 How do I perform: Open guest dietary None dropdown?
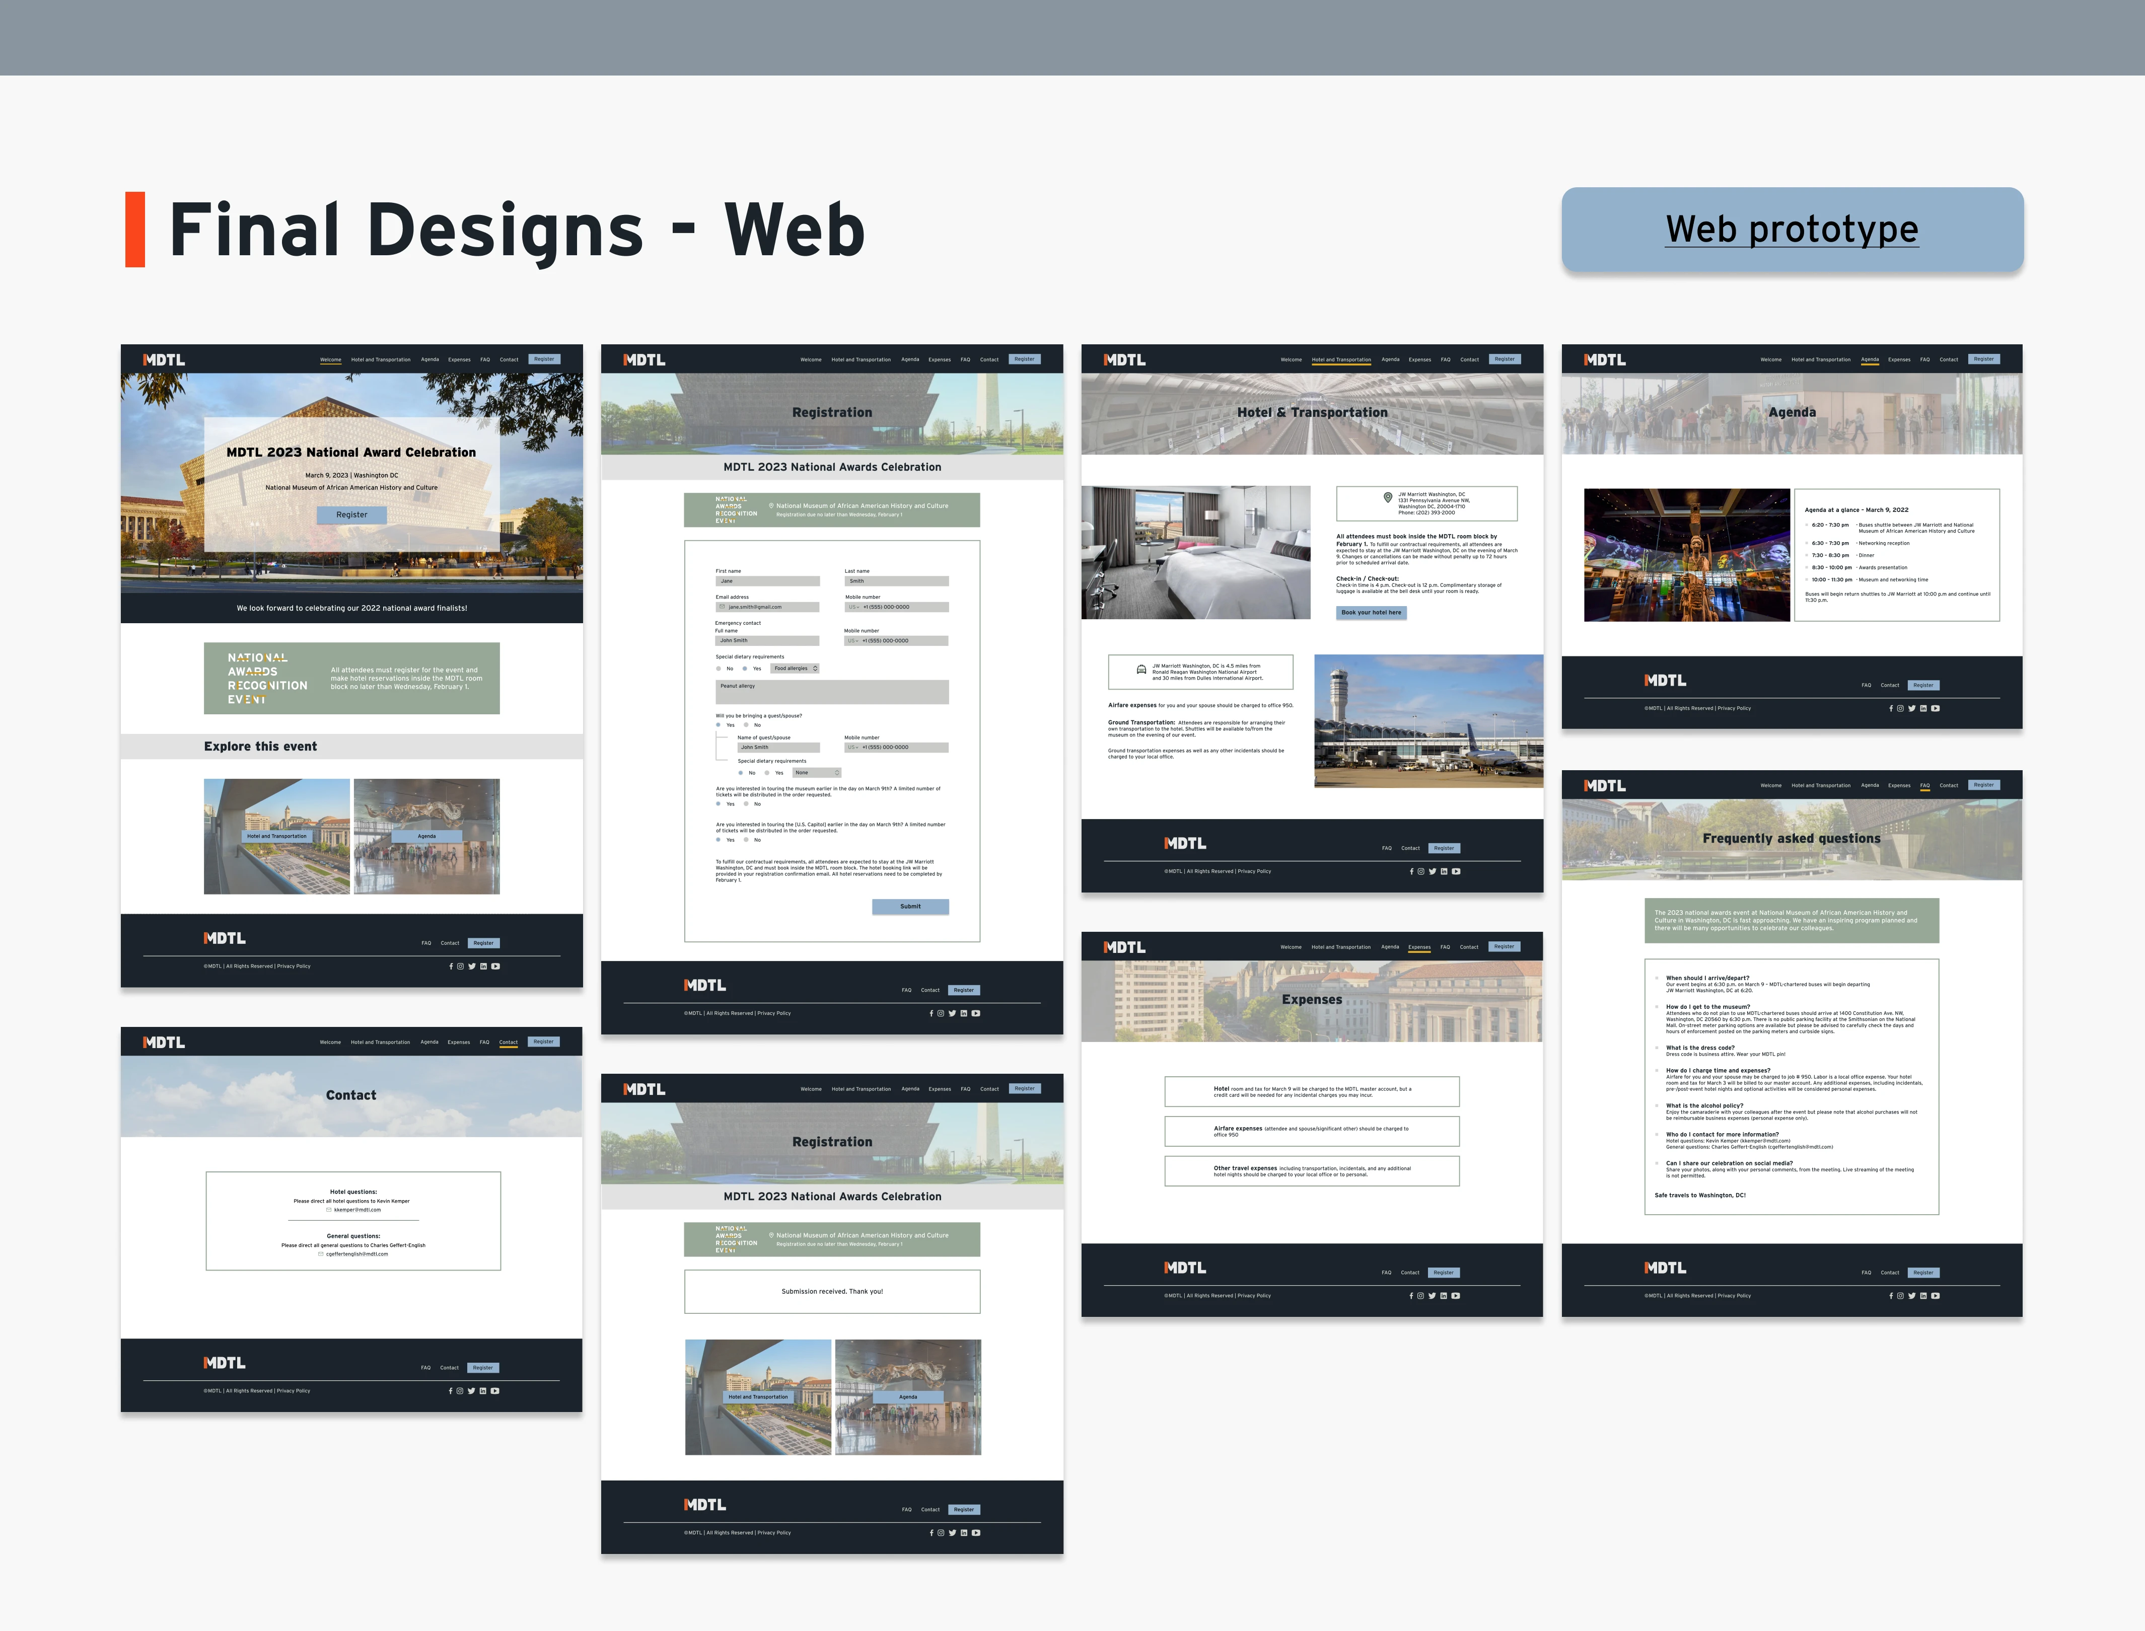[x=817, y=773]
